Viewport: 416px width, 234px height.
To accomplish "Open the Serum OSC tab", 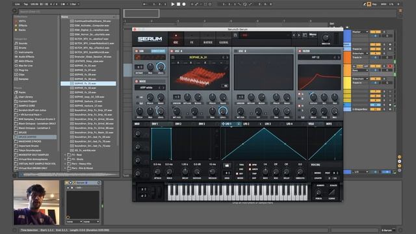I will point(175,39).
